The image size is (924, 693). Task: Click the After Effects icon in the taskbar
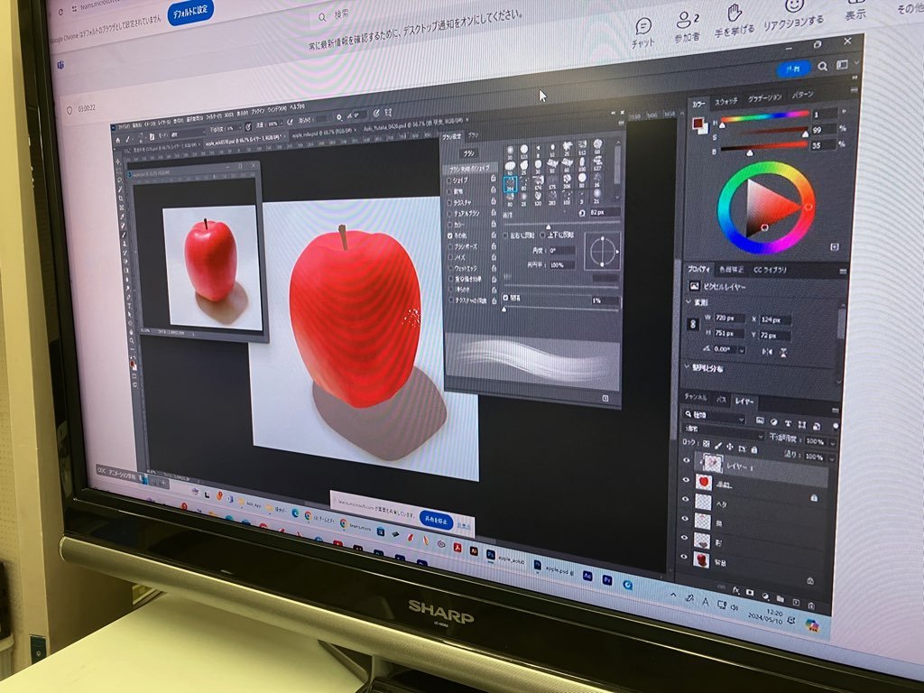[587, 575]
